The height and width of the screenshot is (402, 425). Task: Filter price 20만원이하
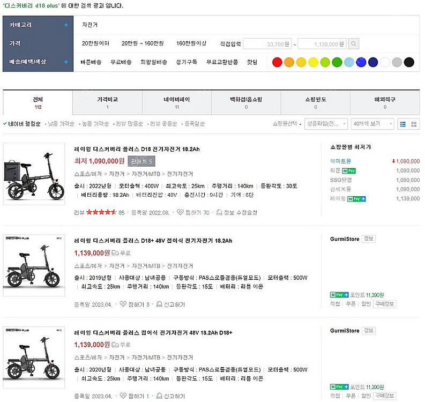coord(95,43)
